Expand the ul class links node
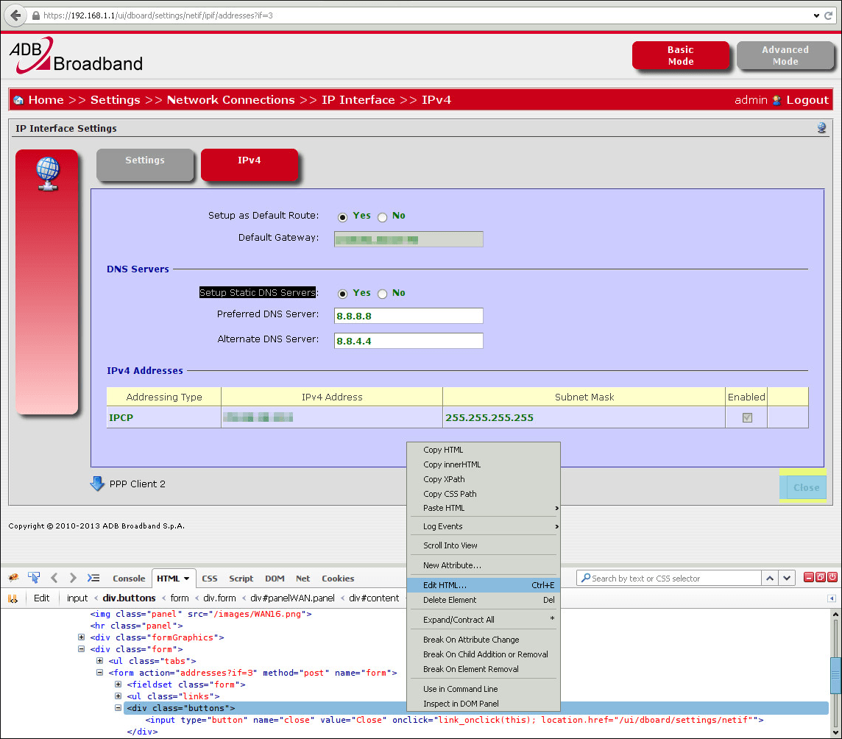Viewport: 842px width, 739px height. [118, 696]
